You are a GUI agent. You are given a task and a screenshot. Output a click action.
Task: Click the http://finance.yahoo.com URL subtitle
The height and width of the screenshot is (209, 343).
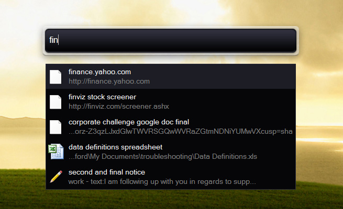click(109, 82)
